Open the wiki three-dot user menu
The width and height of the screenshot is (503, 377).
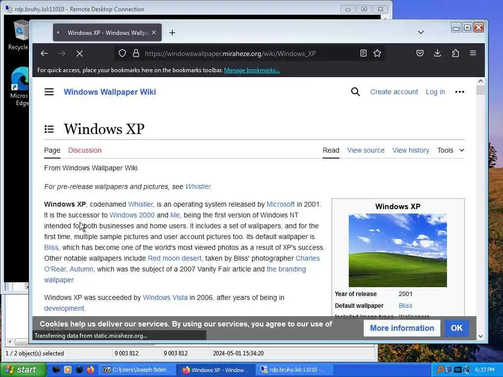click(x=460, y=92)
